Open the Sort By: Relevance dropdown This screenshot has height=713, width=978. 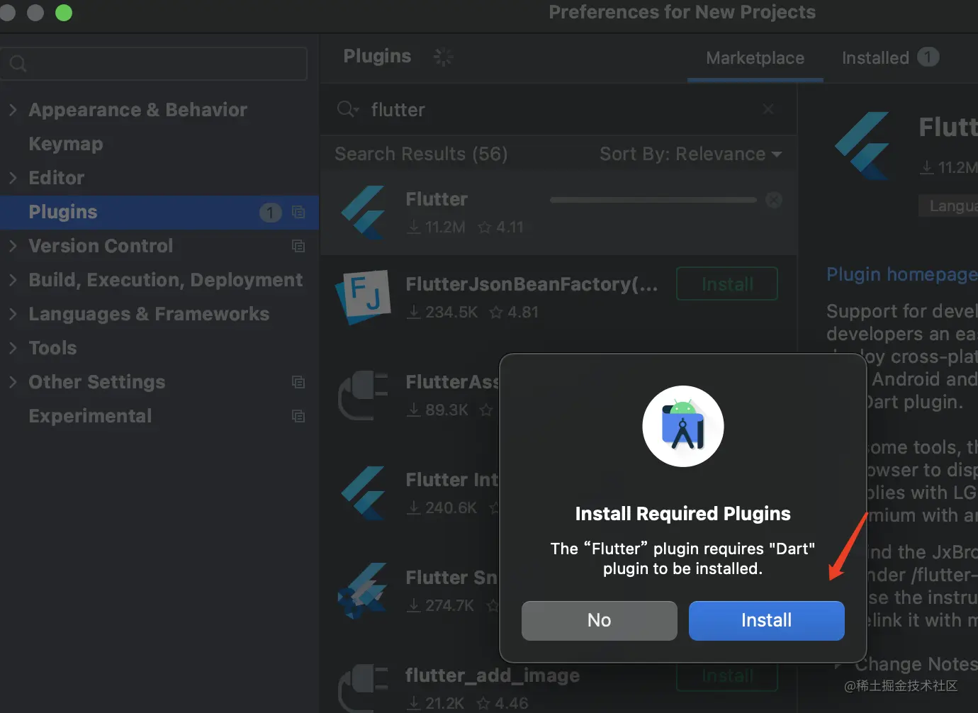pos(690,154)
